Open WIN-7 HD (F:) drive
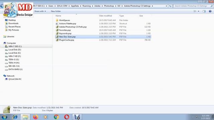The image size is (214, 120). (15, 56)
